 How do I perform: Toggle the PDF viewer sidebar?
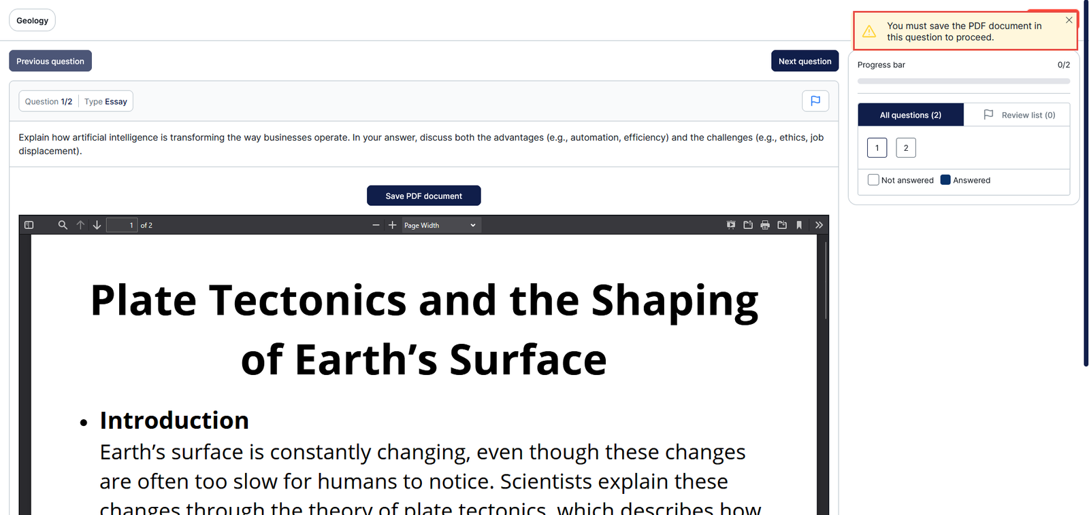click(29, 225)
